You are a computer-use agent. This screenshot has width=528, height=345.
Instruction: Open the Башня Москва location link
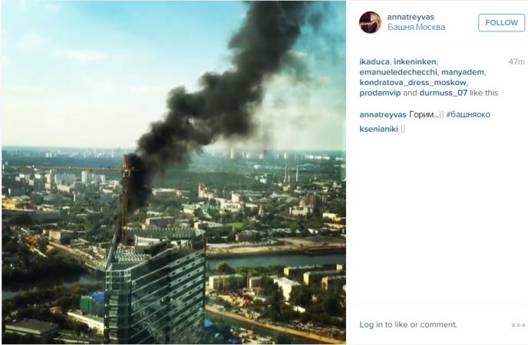(x=416, y=28)
